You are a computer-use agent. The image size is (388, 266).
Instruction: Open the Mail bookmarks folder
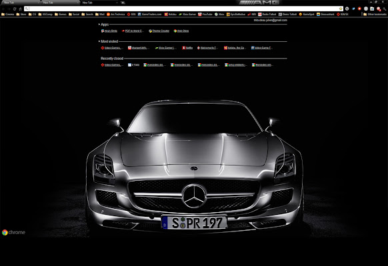[x=100, y=15]
